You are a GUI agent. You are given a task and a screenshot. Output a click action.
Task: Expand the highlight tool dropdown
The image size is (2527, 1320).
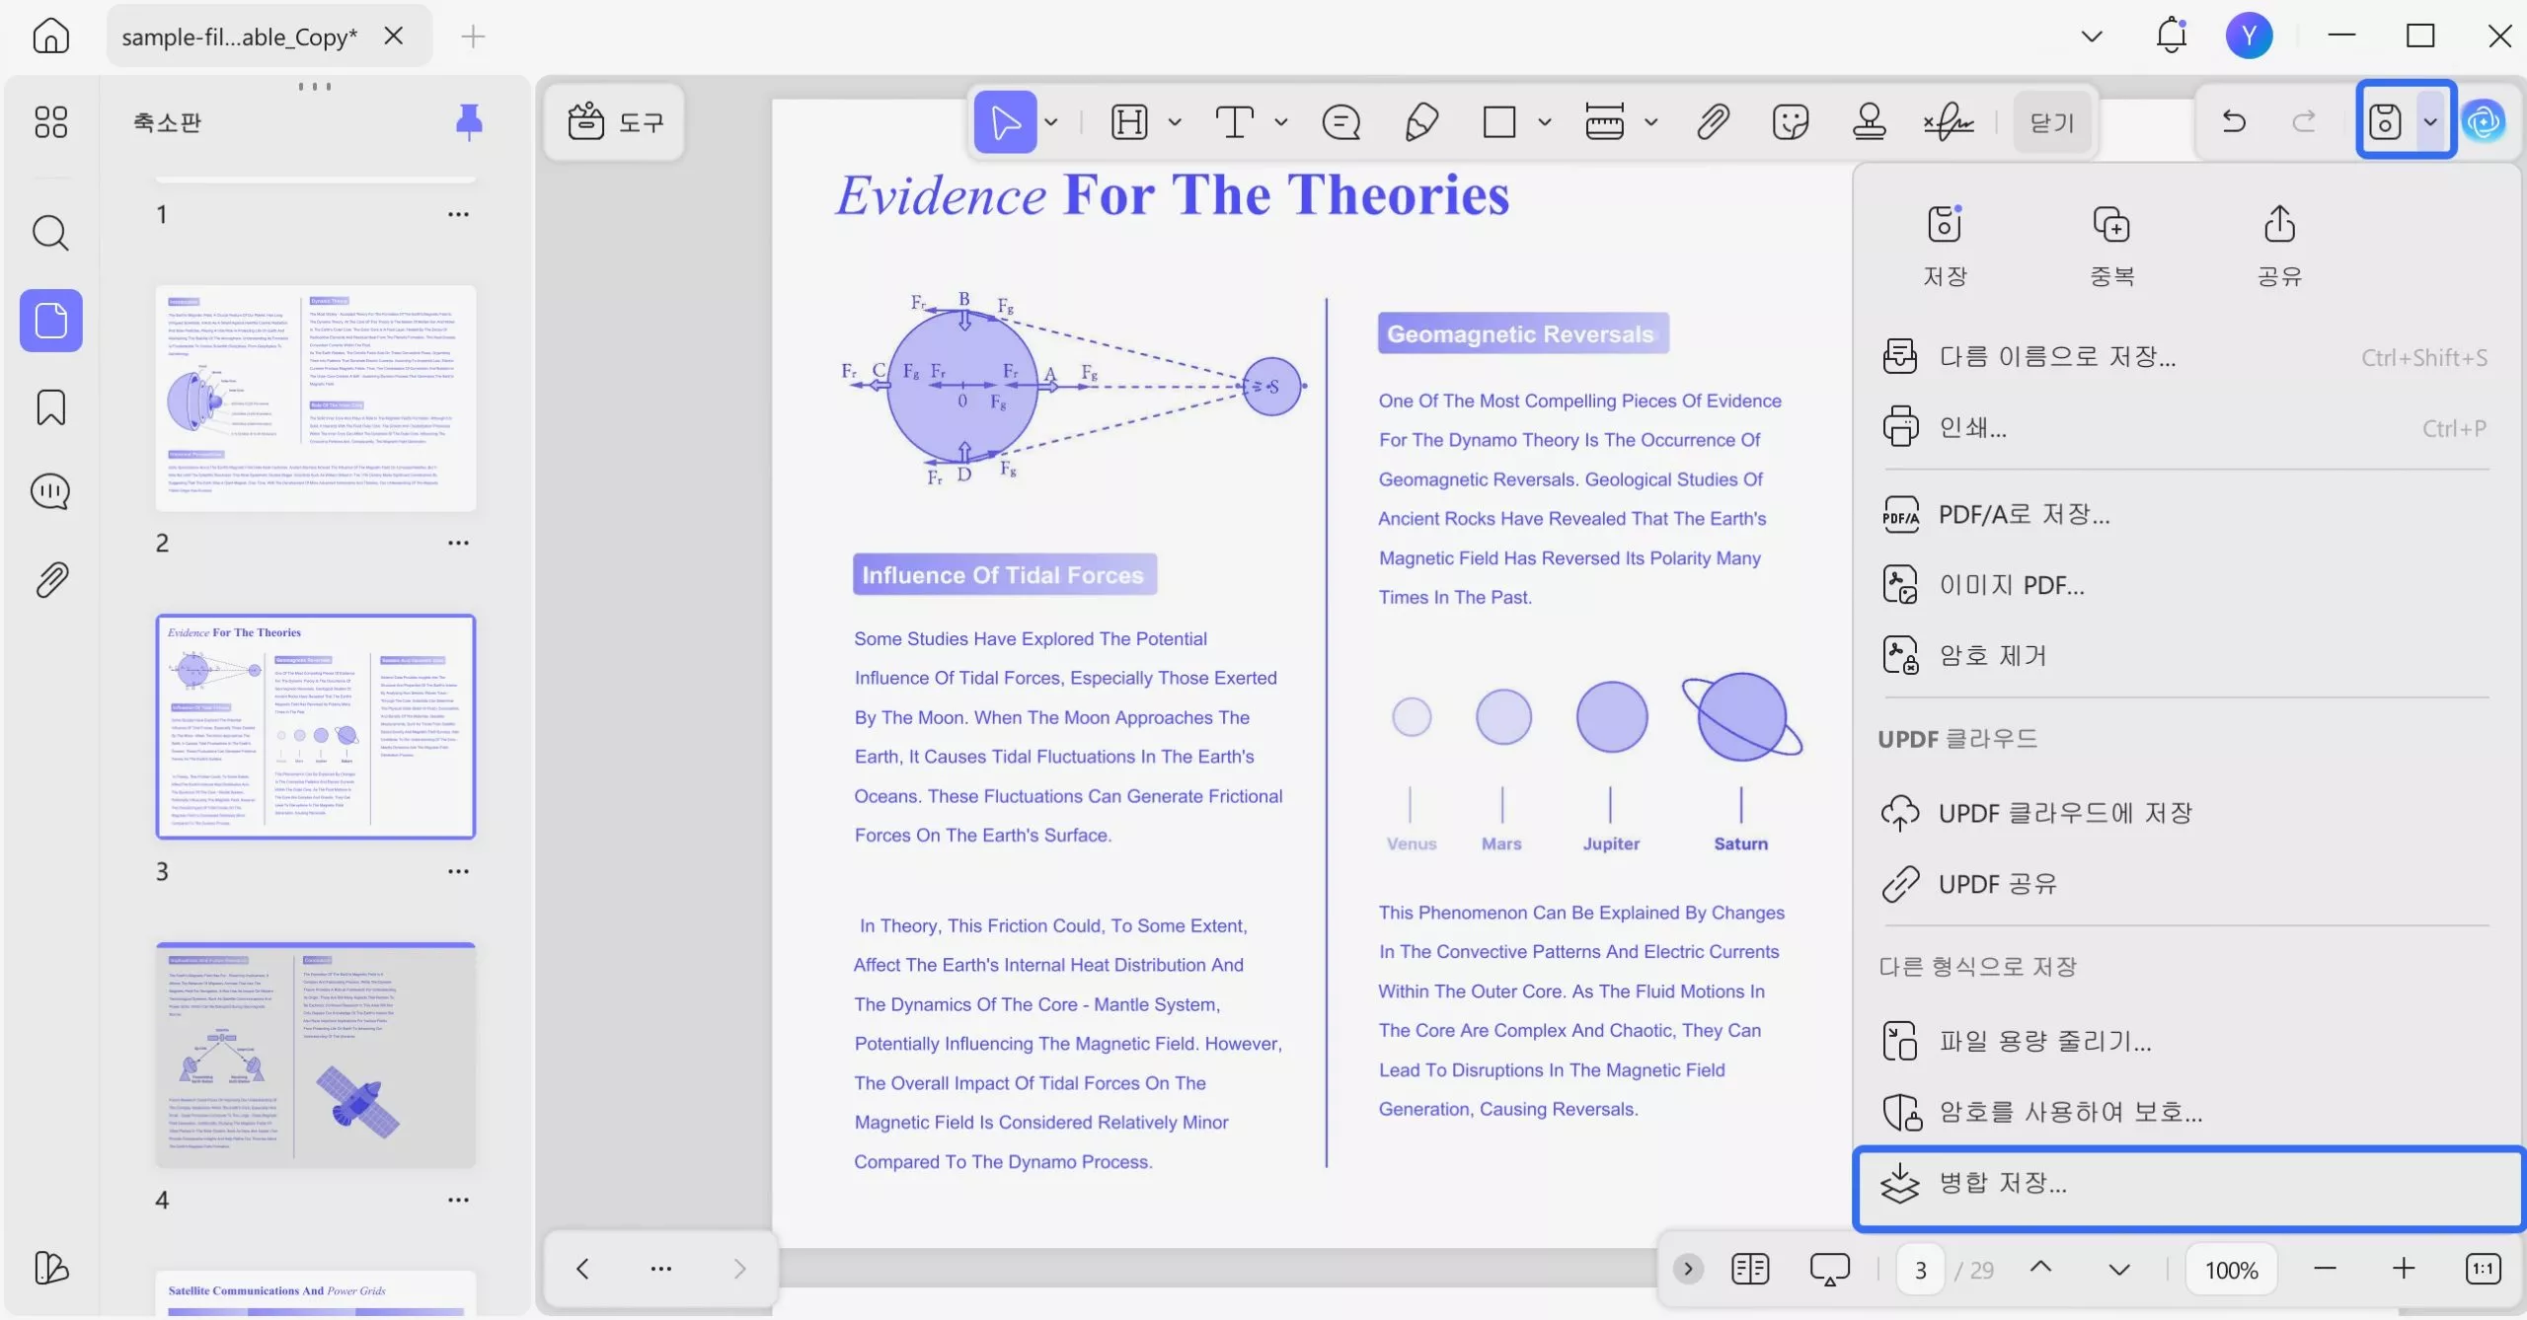[1175, 122]
